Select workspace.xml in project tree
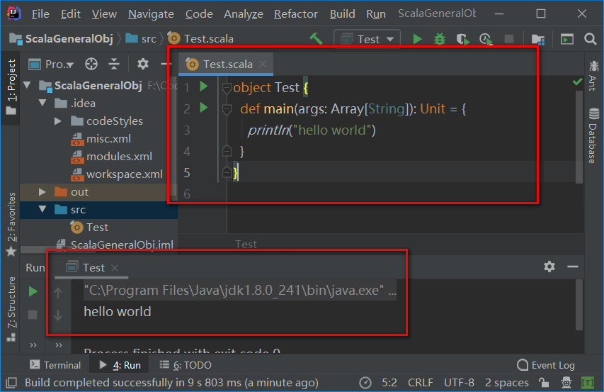604x392 pixels. click(x=117, y=174)
